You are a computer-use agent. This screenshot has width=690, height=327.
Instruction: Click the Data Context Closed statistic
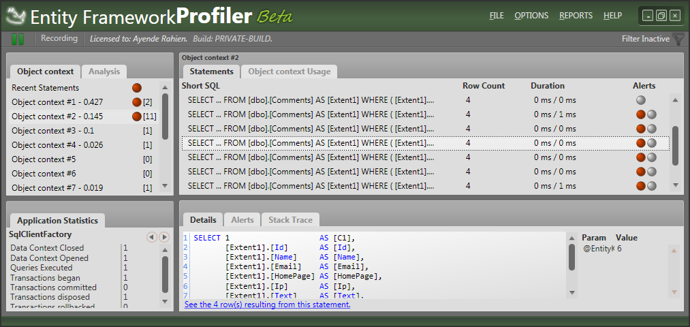pos(47,248)
